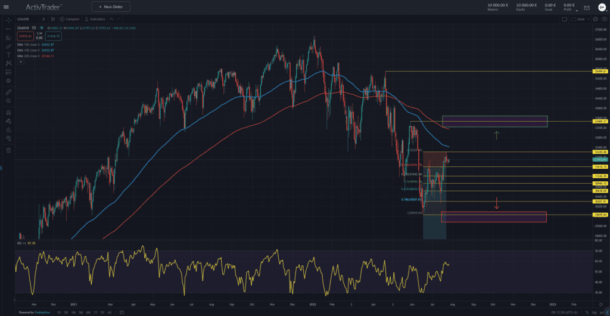Click the 29659.84 price level label
610x316 pixels.
600,215
